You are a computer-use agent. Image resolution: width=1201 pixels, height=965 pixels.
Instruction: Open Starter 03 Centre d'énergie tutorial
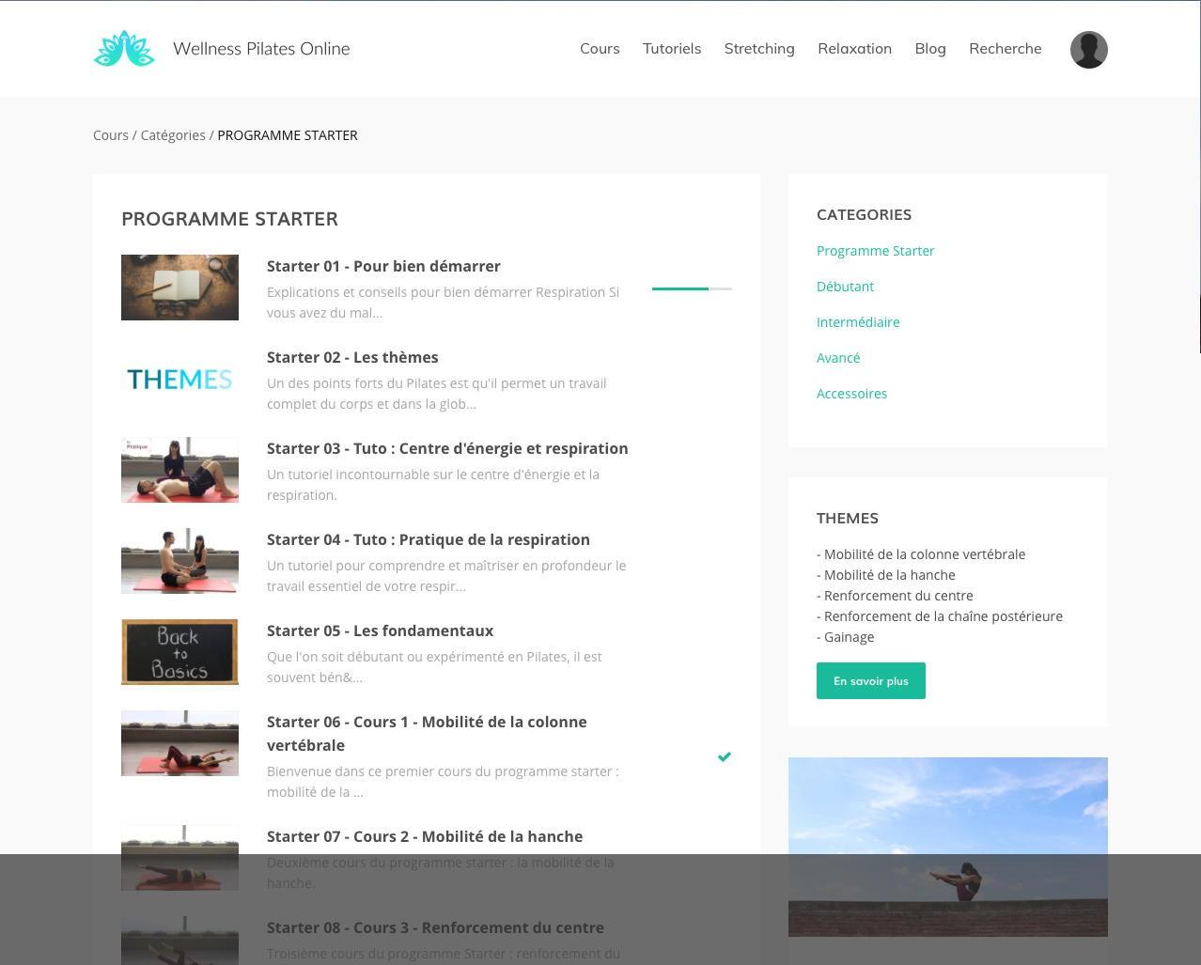pyautogui.click(x=447, y=448)
